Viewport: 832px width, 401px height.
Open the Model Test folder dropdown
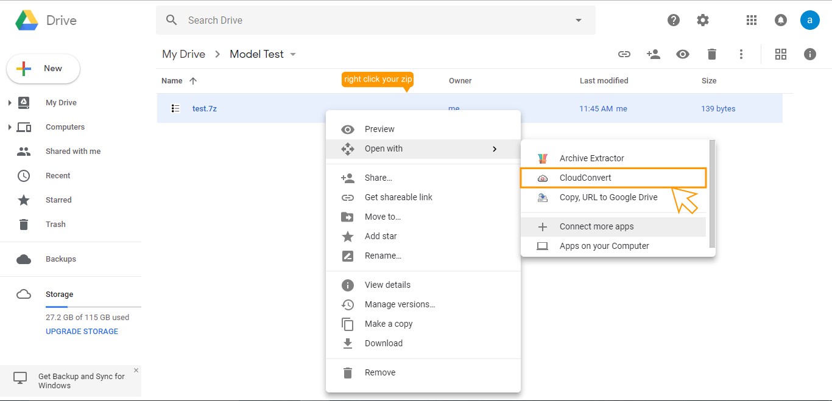pyautogui.click(x=293, y=54)
